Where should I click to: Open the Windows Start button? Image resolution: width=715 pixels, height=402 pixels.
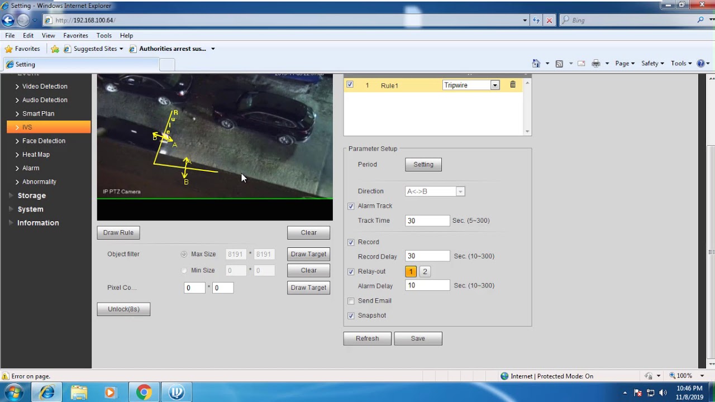[x=13, y=393]
